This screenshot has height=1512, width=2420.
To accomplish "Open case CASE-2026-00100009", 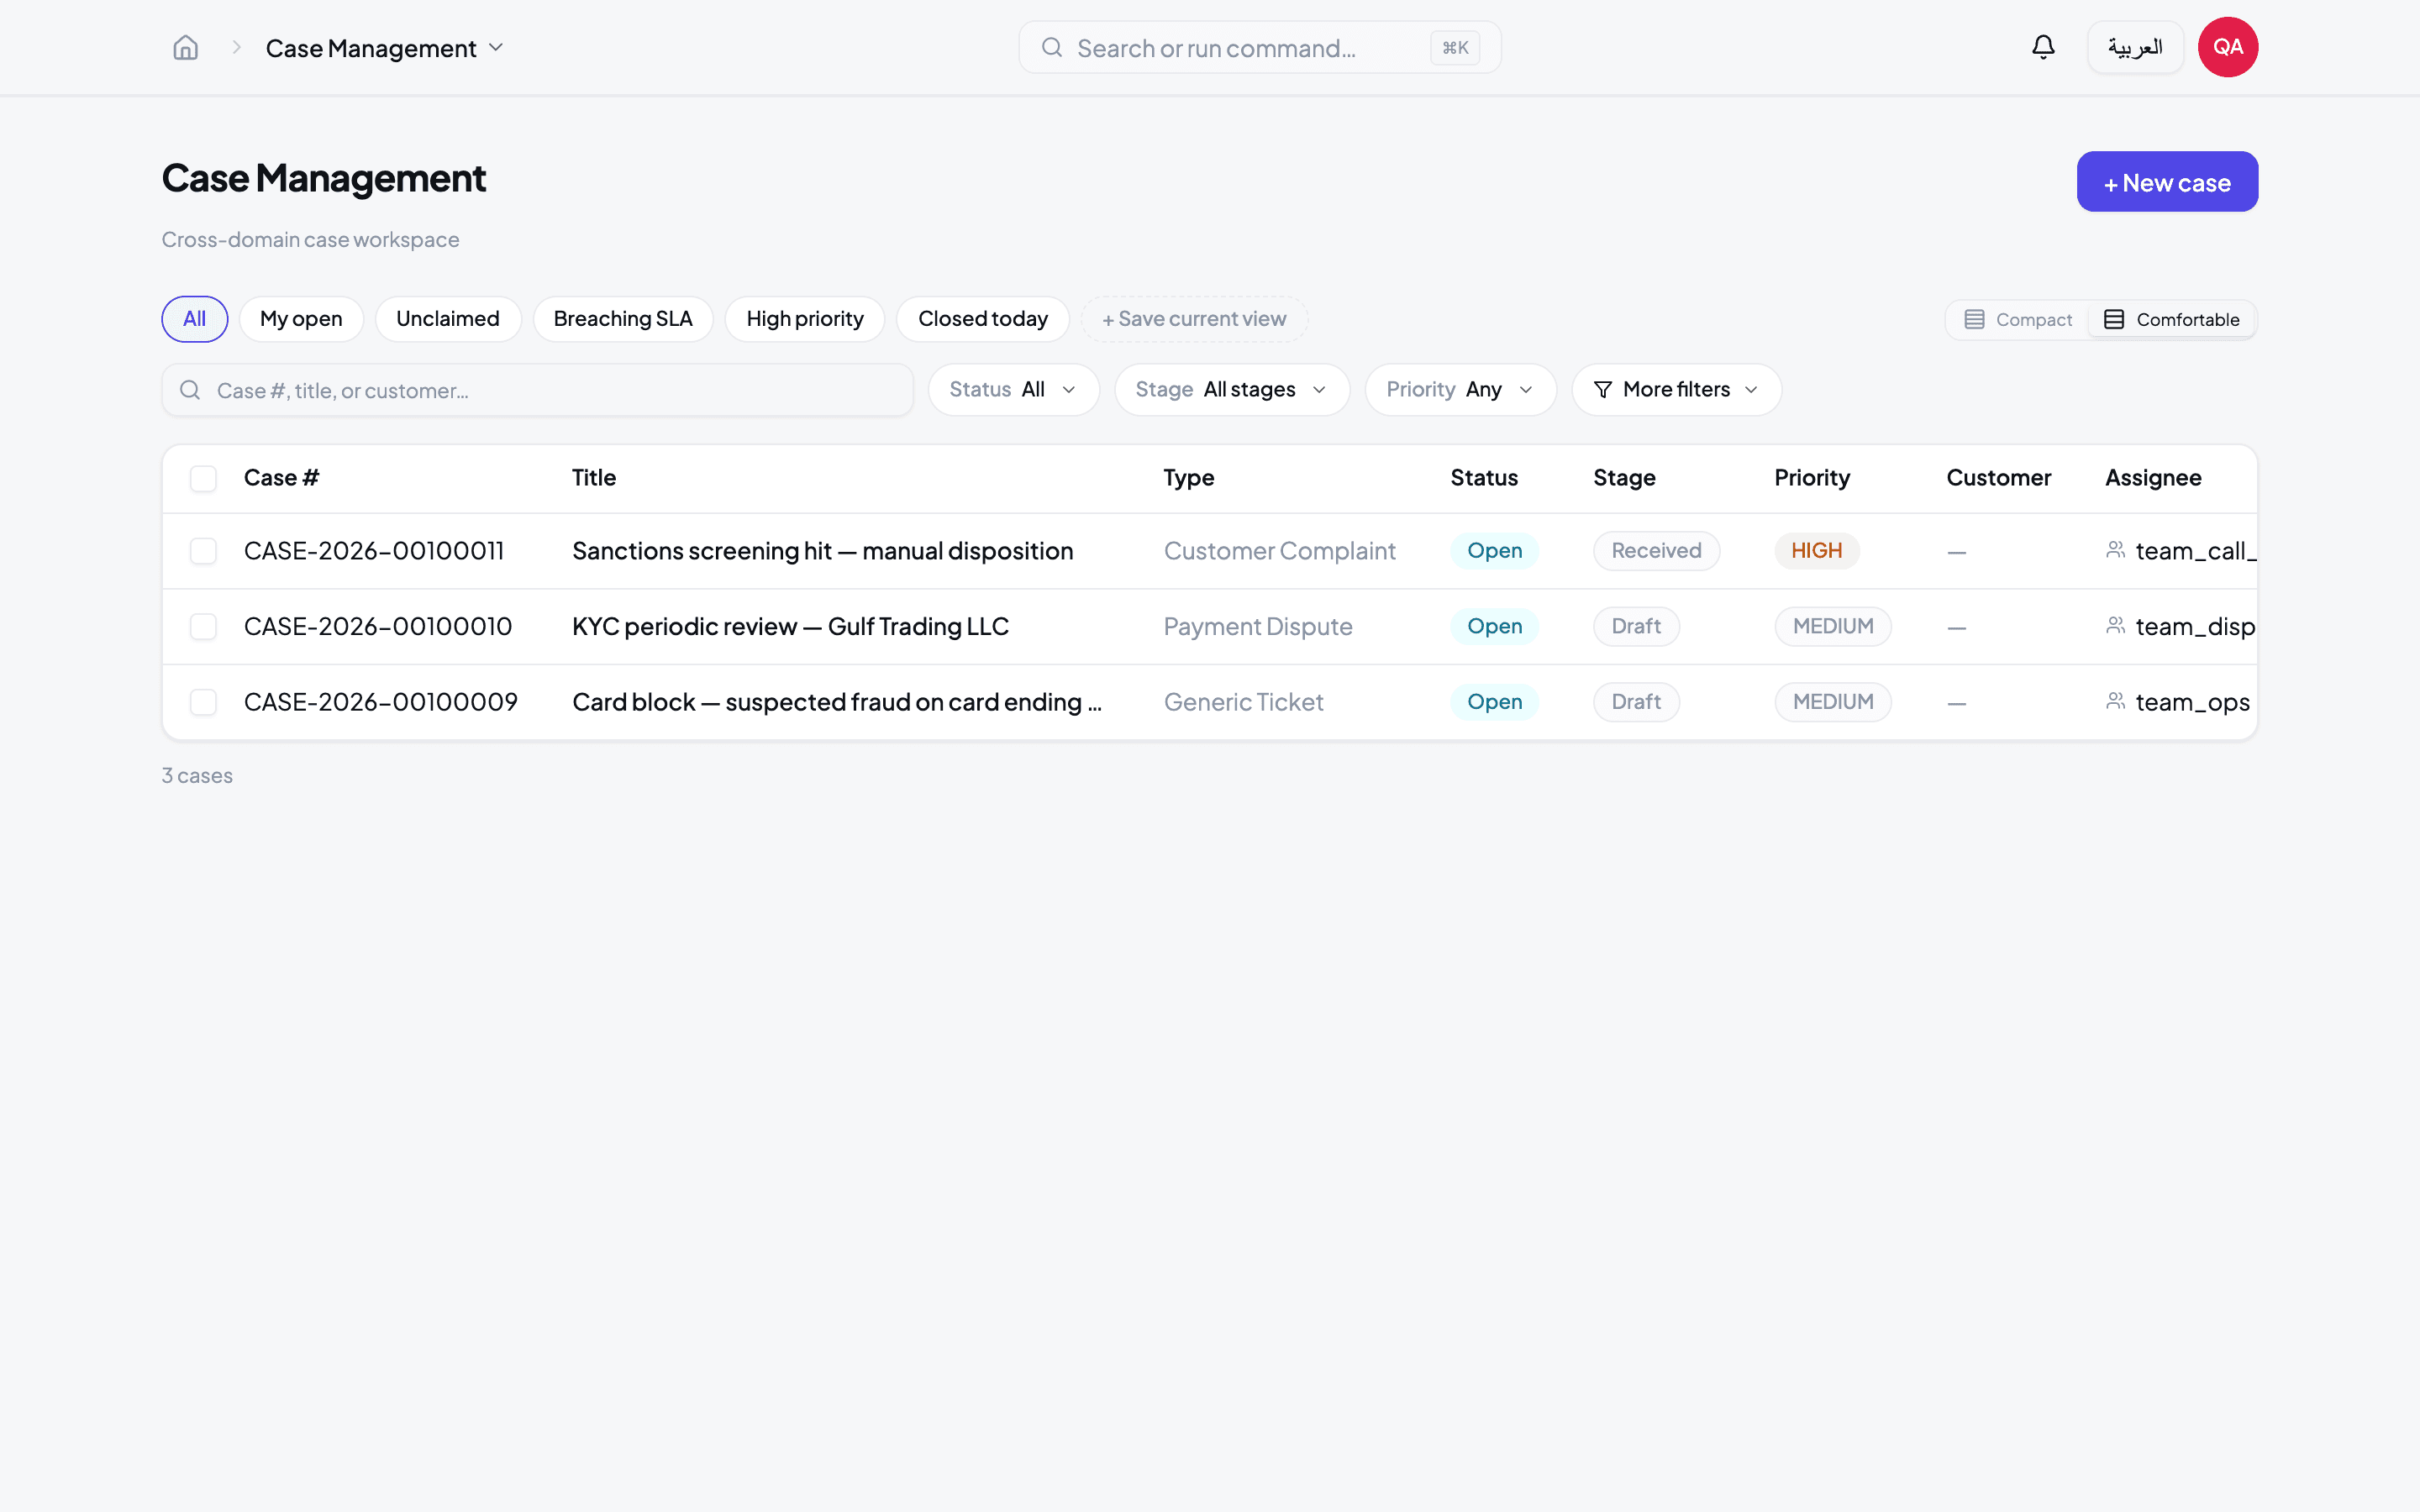I will pyautogui.click(x=381, y=702).
